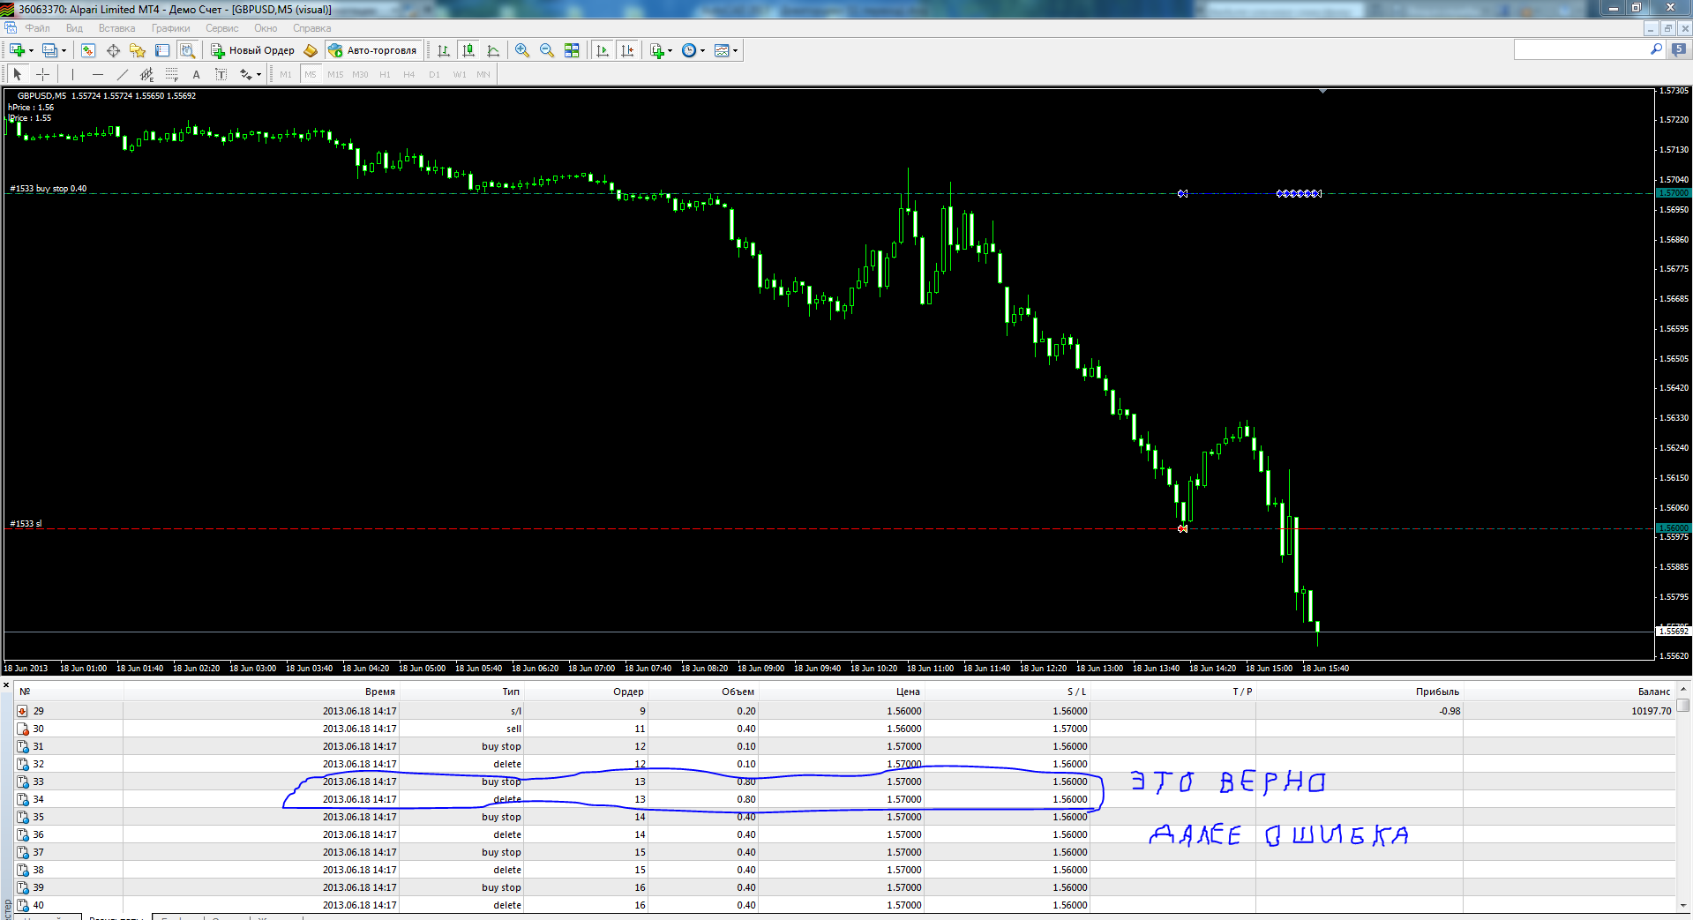Toggle the Авто-торговля button

372,50
